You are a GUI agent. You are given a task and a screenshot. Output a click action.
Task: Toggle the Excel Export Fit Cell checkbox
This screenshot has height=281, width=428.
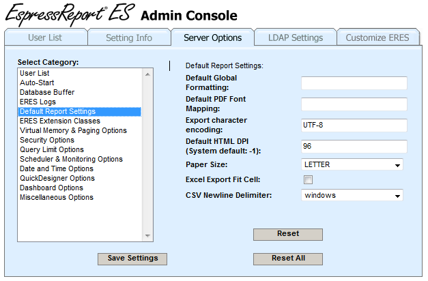click(x=308, y=180)
